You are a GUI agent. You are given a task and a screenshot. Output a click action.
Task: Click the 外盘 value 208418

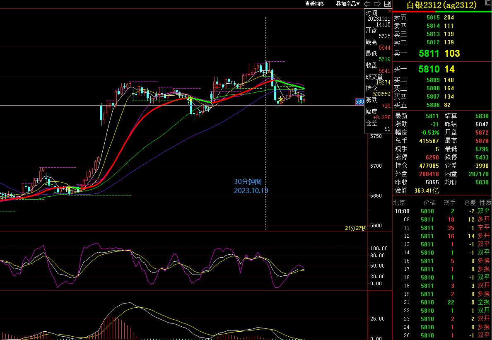pos(429,174)
